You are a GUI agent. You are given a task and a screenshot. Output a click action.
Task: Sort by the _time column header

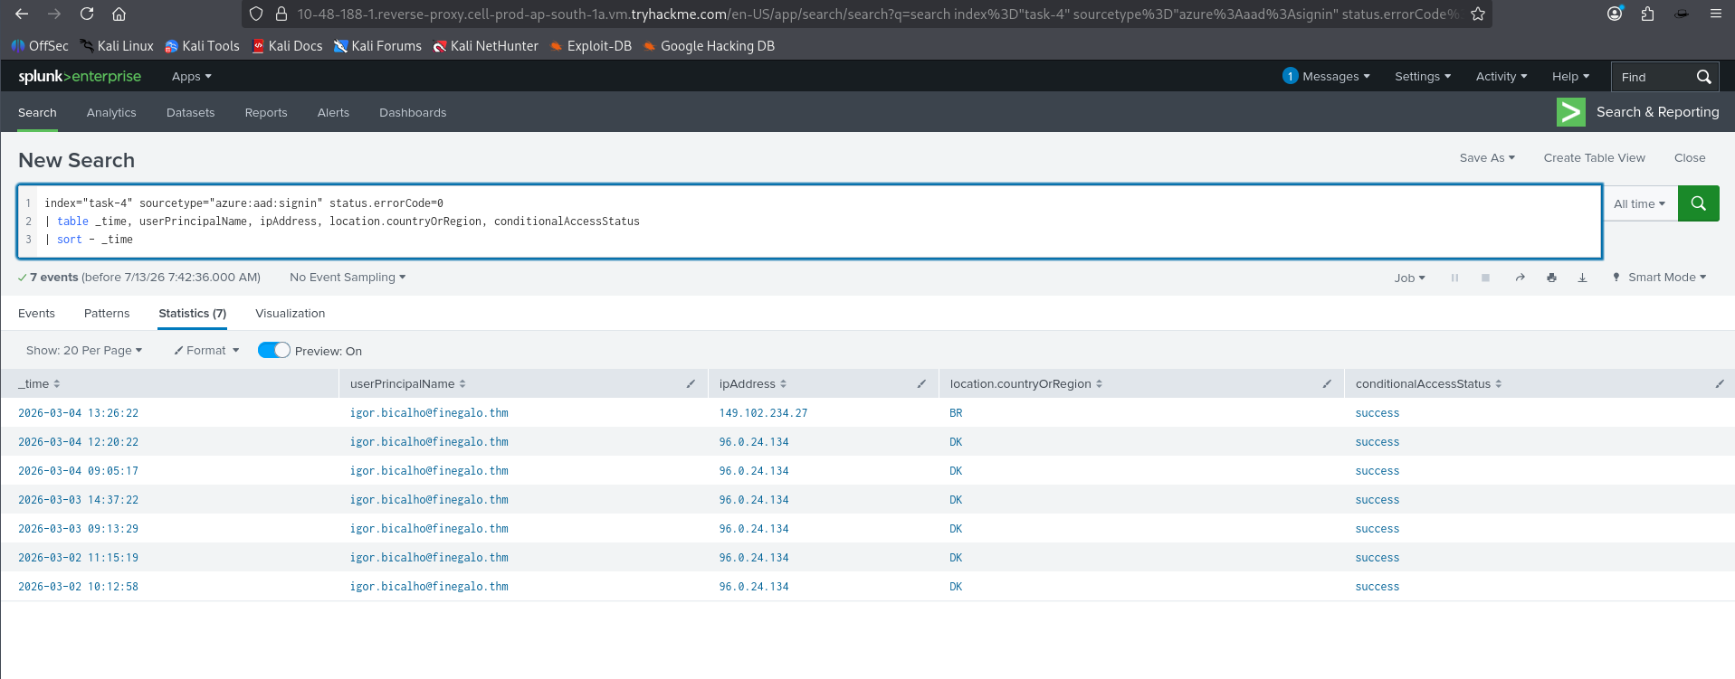coord(39,384)
